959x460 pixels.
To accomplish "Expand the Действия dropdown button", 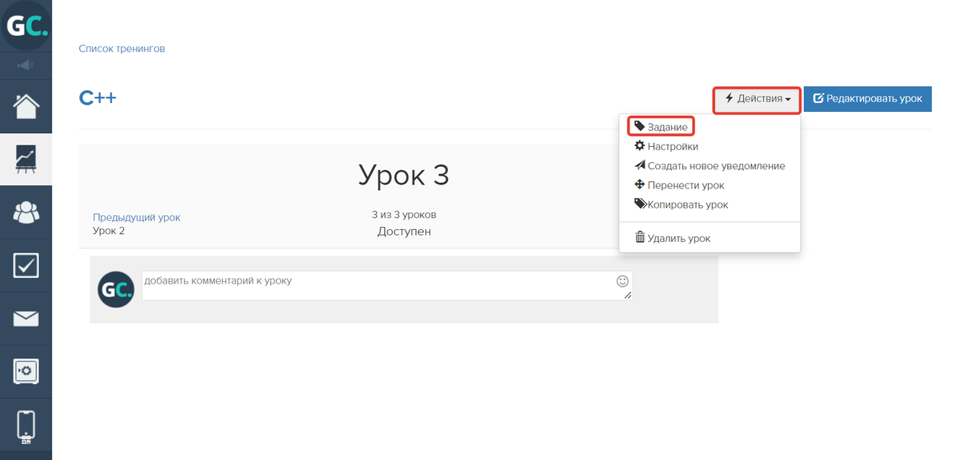I will (x=757, y=99).
